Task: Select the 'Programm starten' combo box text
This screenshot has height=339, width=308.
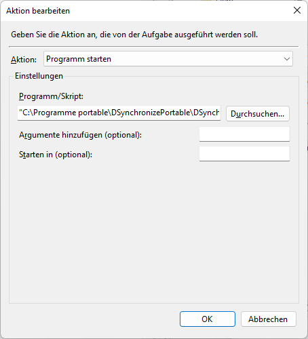Action: [79, 59]
